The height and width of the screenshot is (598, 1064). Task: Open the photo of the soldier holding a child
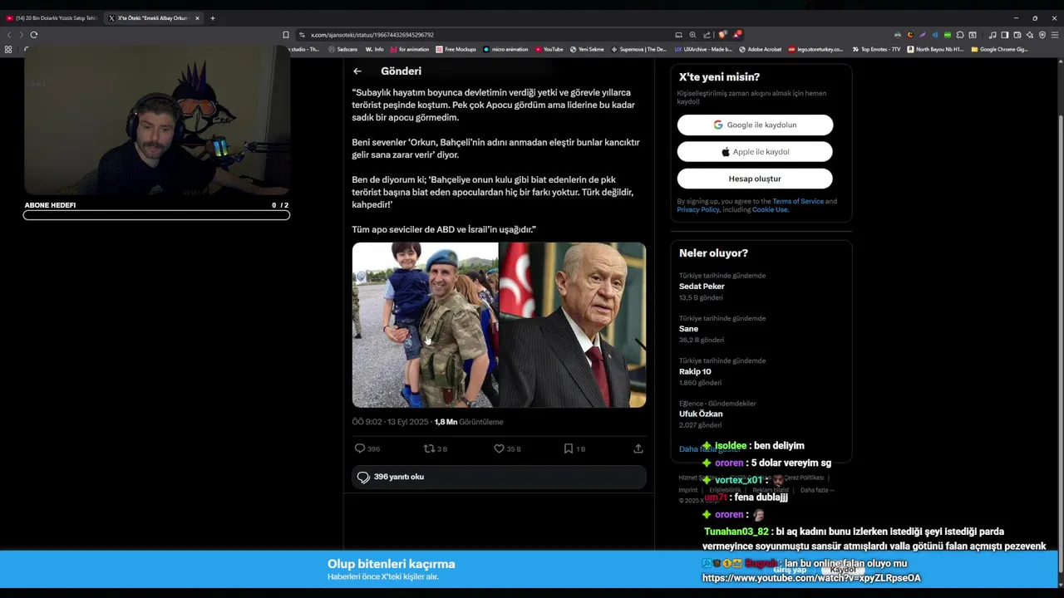click(425, 325)
